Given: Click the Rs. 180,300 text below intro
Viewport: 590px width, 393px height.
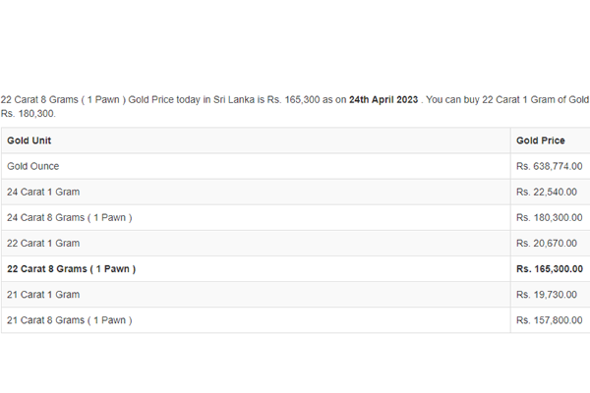Looking at the screenshot, I should pyautogui.click(x=29, y=114).
